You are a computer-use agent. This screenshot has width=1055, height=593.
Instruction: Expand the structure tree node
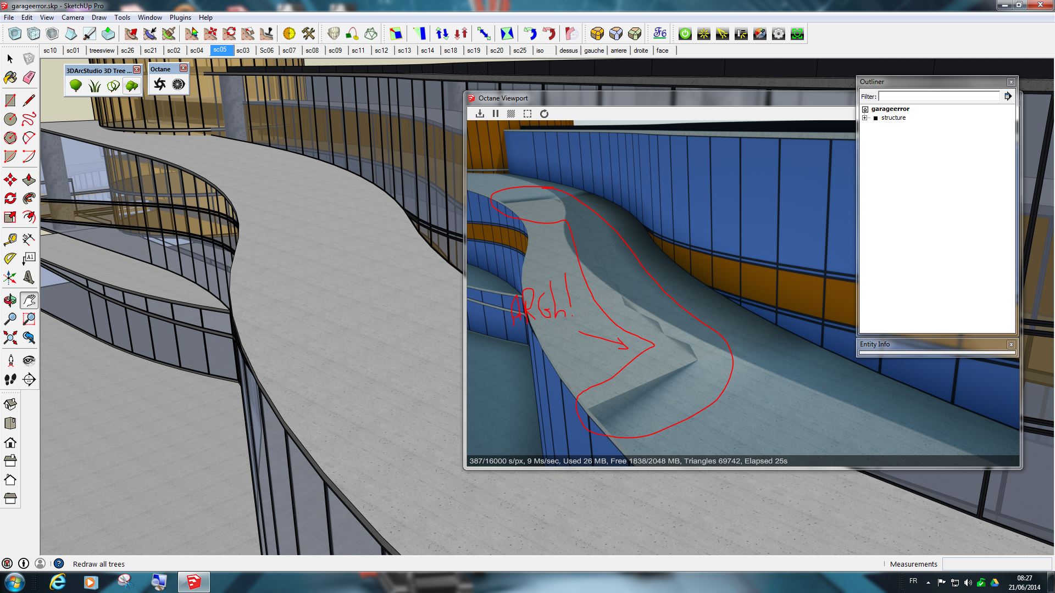(865, 118)
